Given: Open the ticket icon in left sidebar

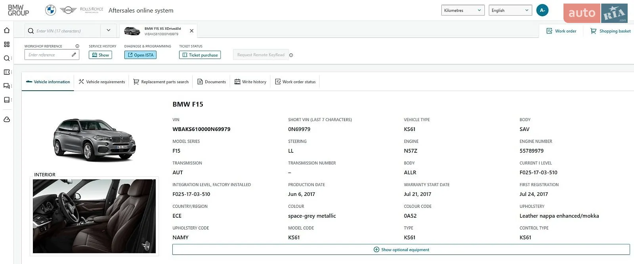Looking at the screenshot, I should coord(7,72).
